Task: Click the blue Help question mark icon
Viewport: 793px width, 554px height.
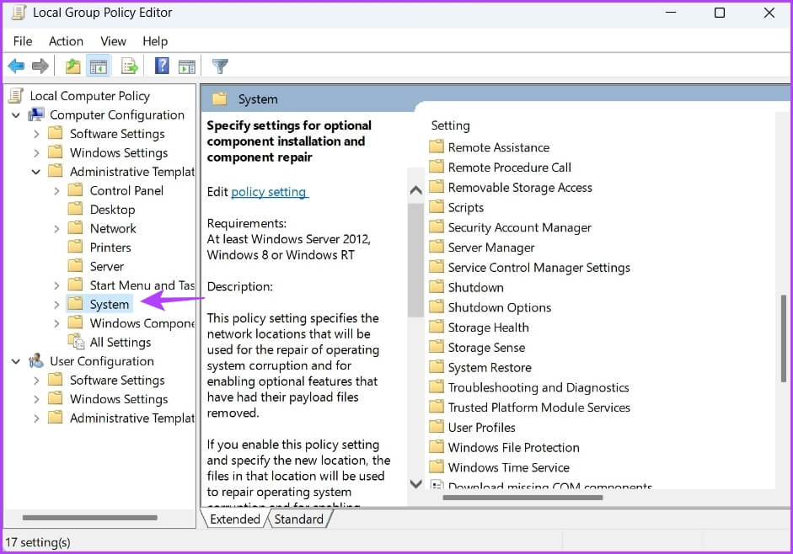Action: pyautogui.click(x=162, y=66)
